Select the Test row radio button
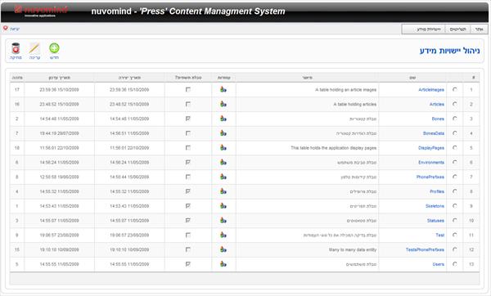The height and width of the screenshot is (296, 491). pyautogui.click(x=455, y=235)
